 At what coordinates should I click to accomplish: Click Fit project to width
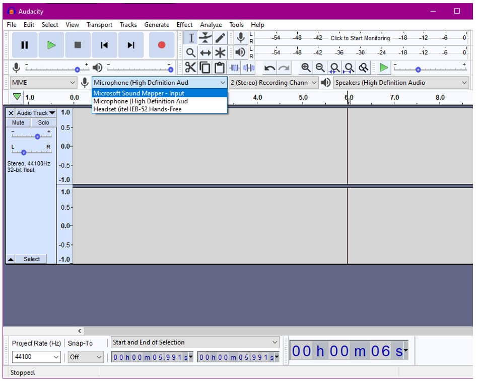click(x=349, y=68)
